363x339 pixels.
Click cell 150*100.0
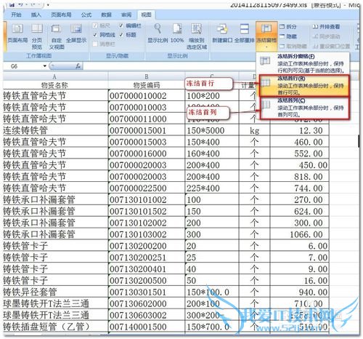(x=212, y=292)
